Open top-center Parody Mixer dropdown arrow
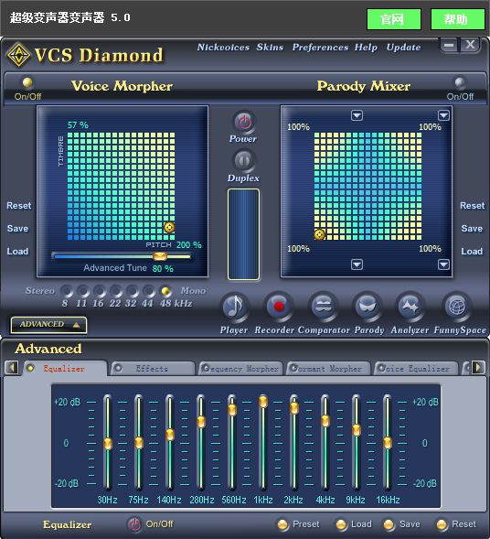 pos(357,115)
